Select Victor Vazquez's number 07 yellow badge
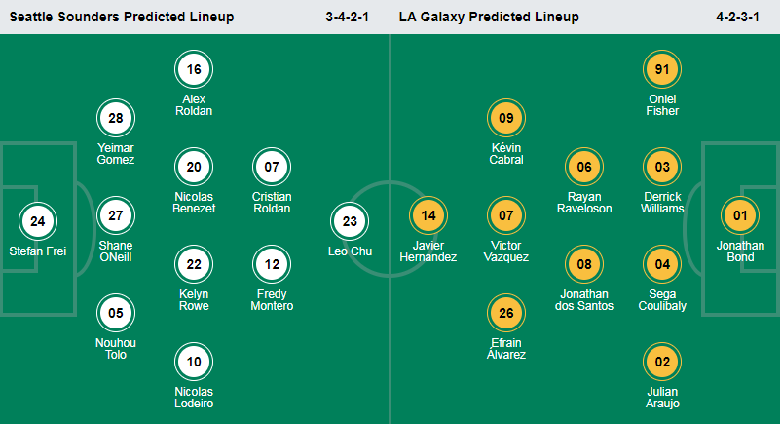781x424 pixels. coord(506,215)
